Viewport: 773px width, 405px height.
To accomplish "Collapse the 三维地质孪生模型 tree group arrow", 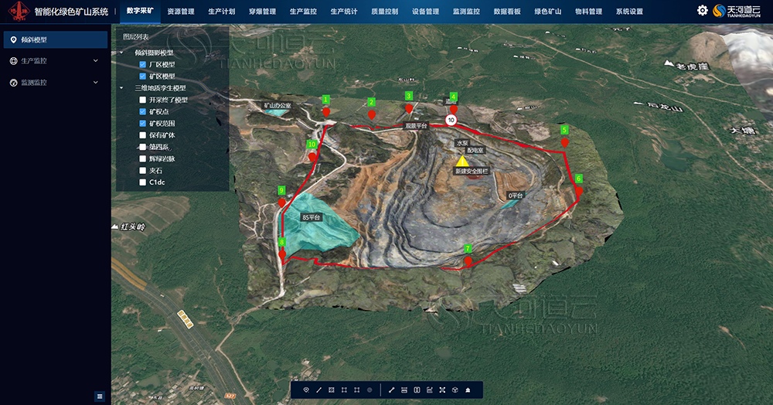I will pyautogui.click(x=122, y=88).
